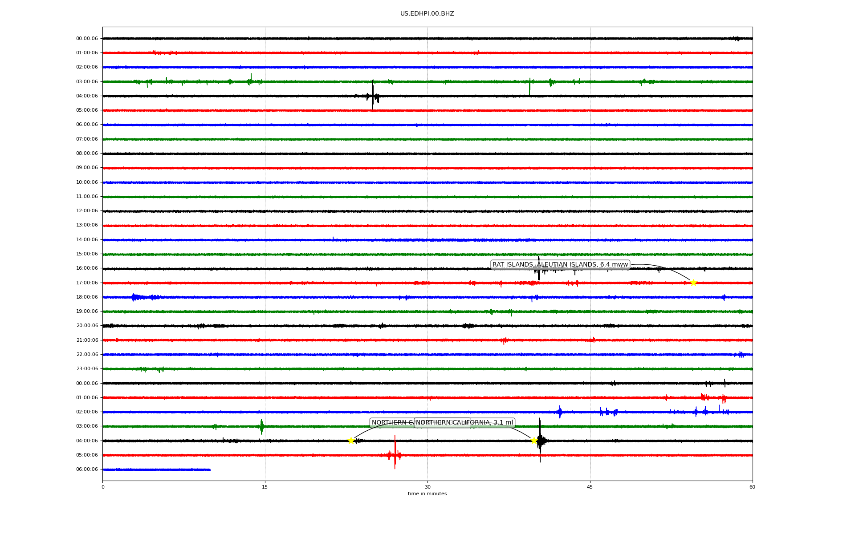
Task: Click the 15 tick label on the x-axis
Action: coord(265,487)
